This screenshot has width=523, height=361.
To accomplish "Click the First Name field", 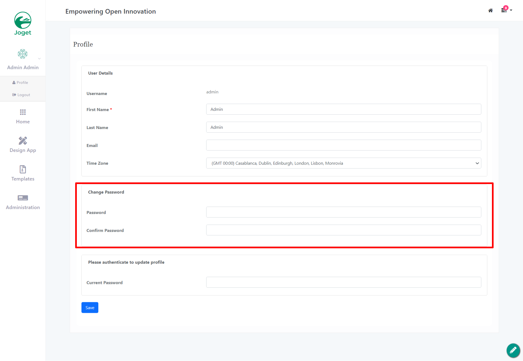I will (x=343, y=109).
